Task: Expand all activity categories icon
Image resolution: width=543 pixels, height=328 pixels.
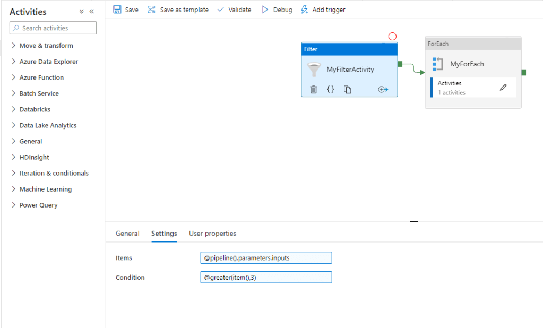Action: [x=82, y=12]
